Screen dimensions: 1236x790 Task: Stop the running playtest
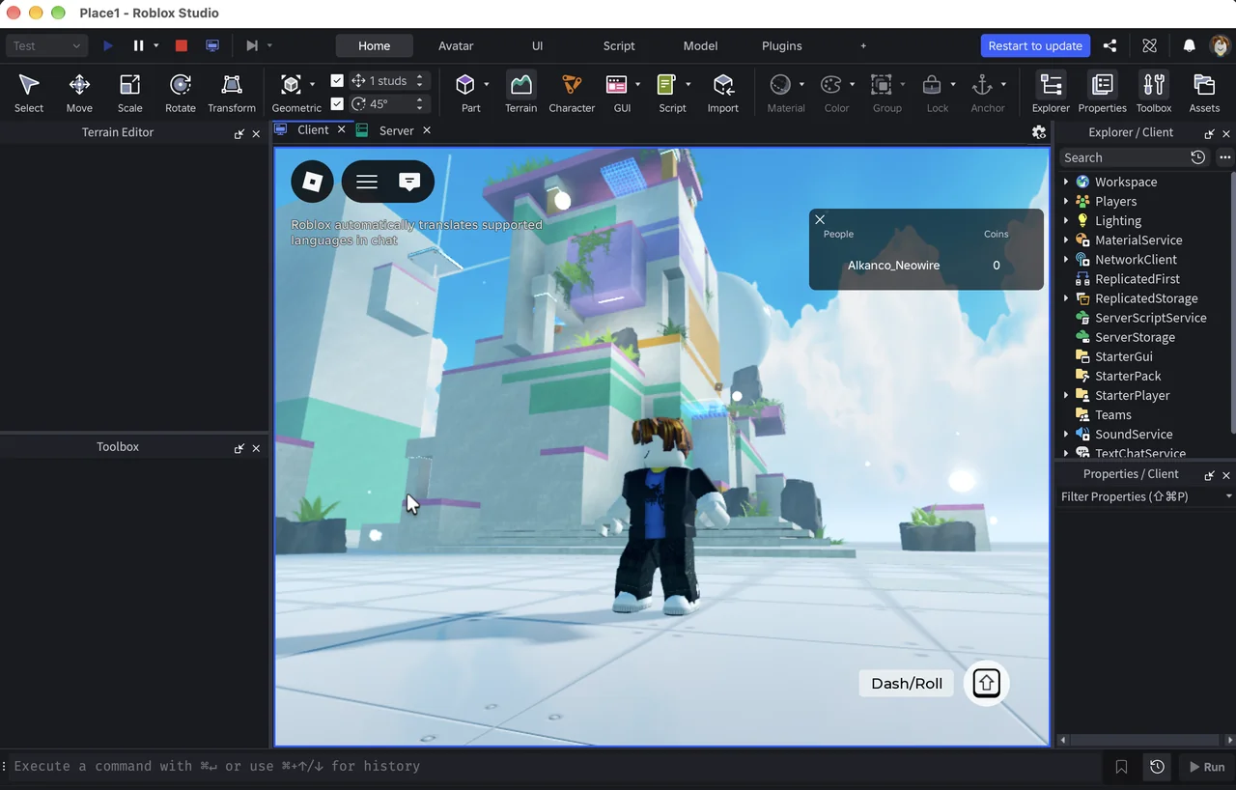[x=181, y=45]
